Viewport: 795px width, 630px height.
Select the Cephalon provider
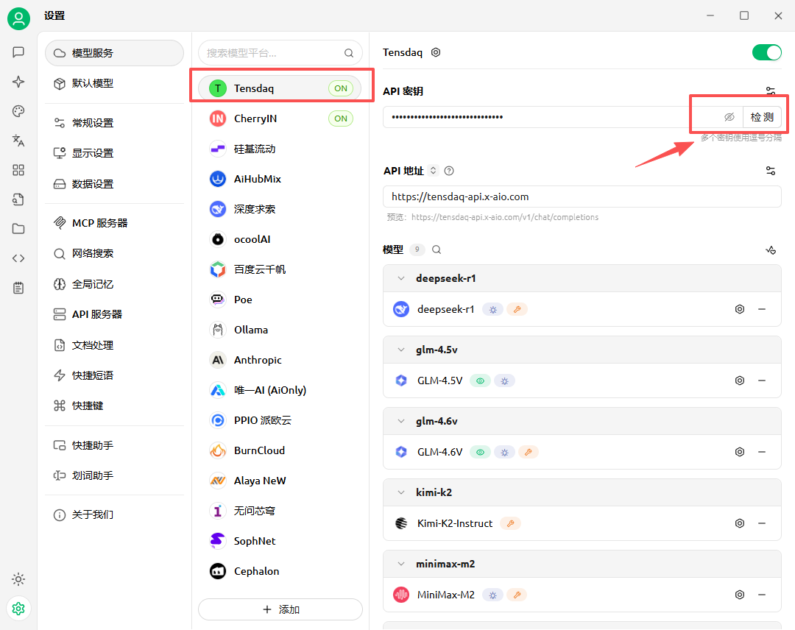[x=280, y=571]
